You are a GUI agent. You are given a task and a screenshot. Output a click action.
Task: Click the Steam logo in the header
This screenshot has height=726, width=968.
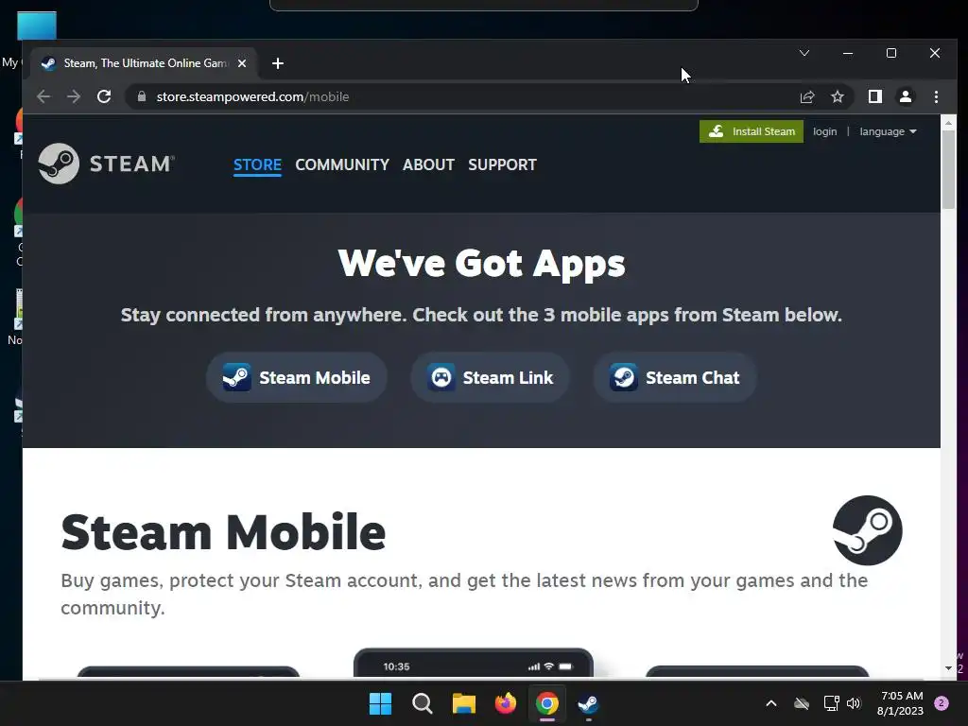click(x=106, y=164)
